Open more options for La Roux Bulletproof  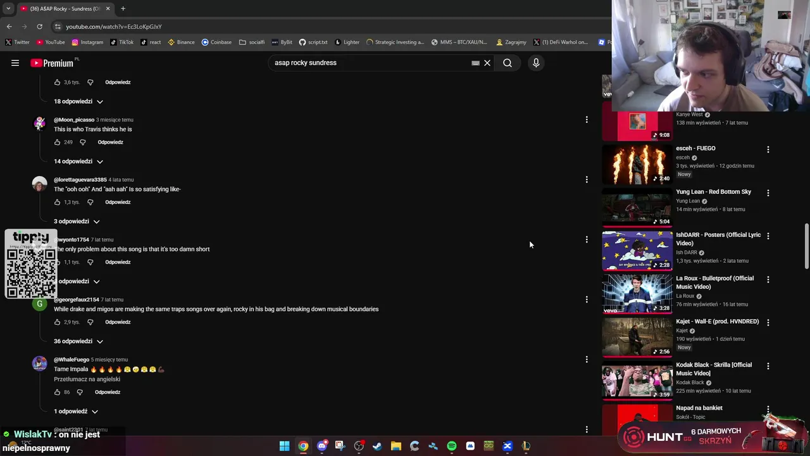pyautogui.click(x=768, y=279)
